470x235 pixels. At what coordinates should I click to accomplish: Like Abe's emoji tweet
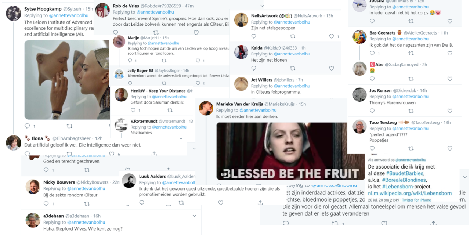click(450, 79)
